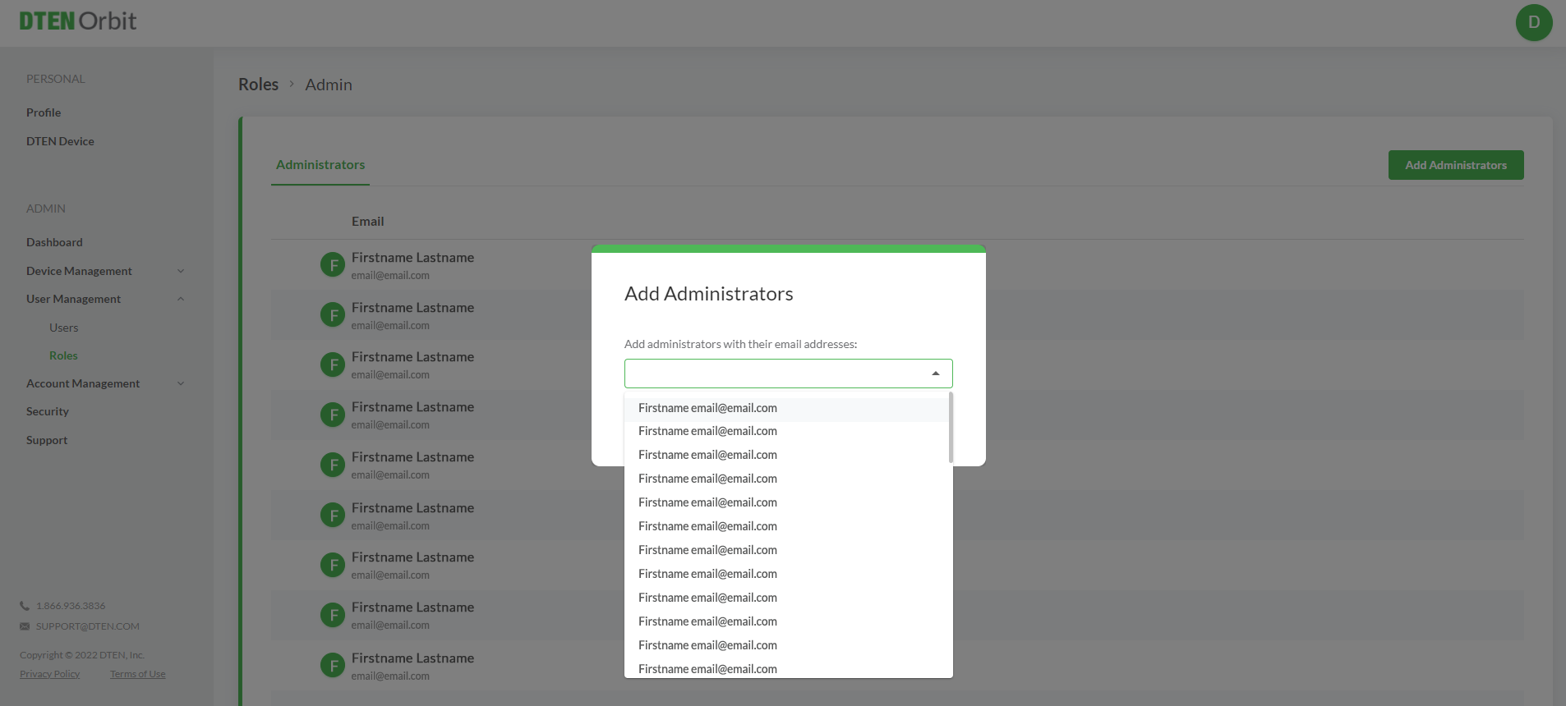Click the Add Administrators dialog title
The width and height of the screenshot is (1566, 706).
pyautogui.click(x=709, y=294)
